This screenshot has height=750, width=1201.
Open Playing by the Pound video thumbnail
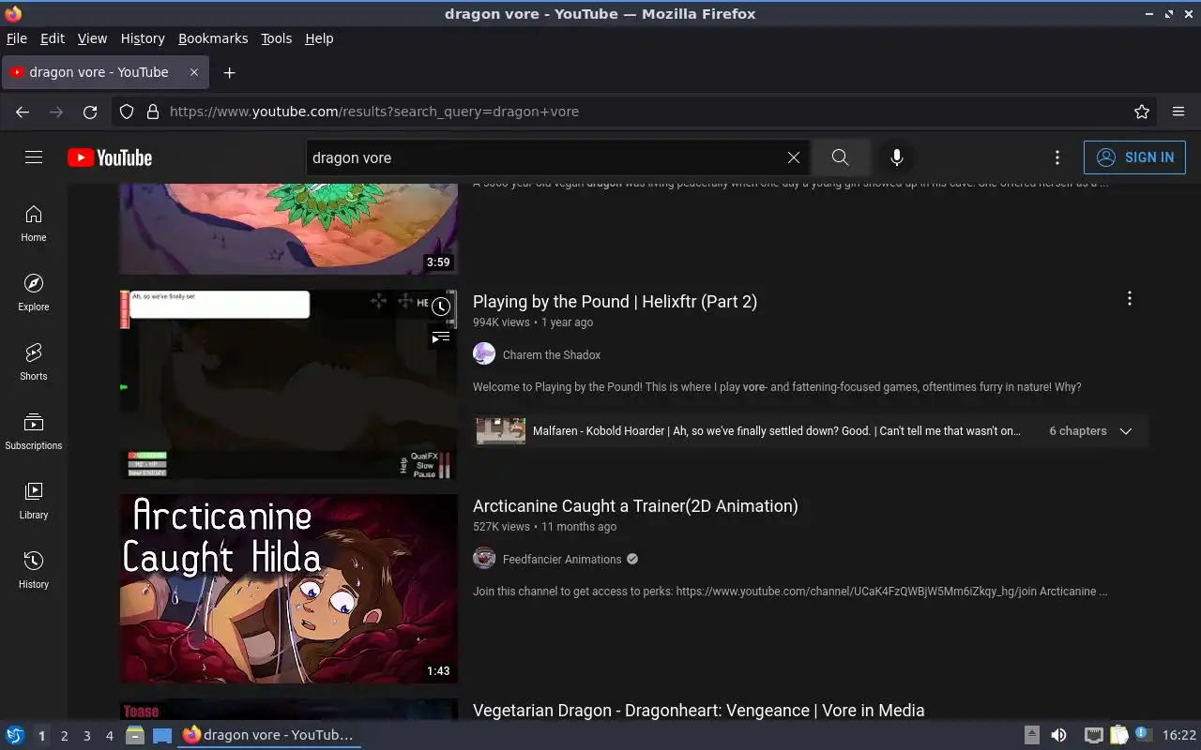point(288,384)
